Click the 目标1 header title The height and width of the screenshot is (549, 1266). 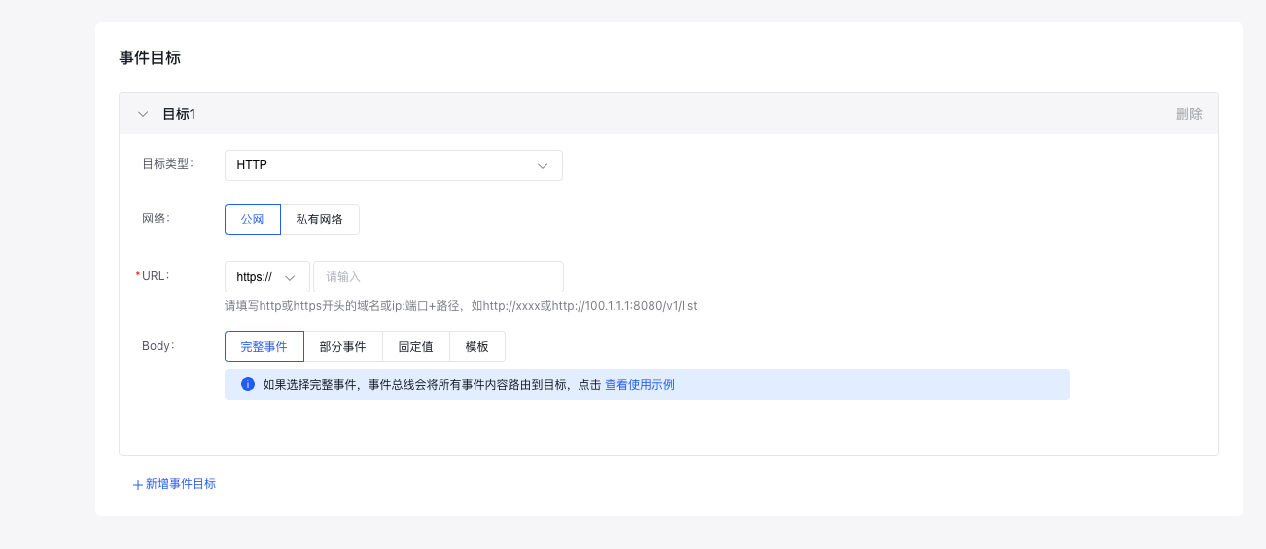click(x=179, y=114)
